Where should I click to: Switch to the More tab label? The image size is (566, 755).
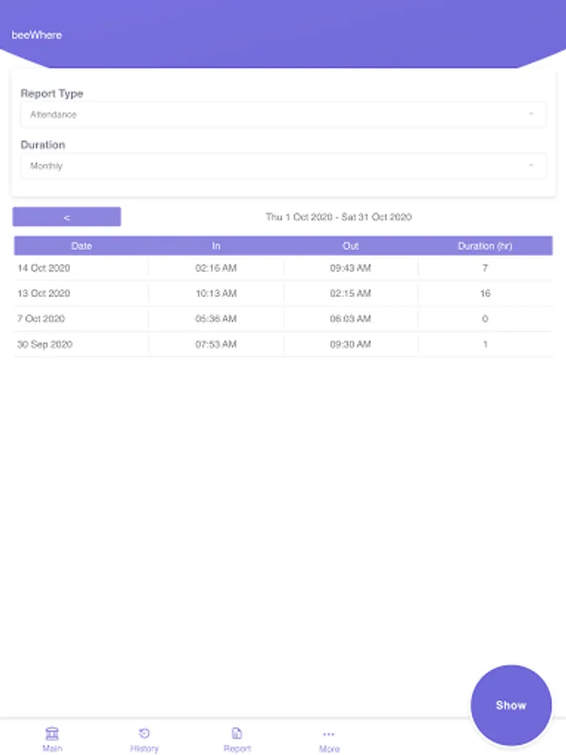click(329, 749)
